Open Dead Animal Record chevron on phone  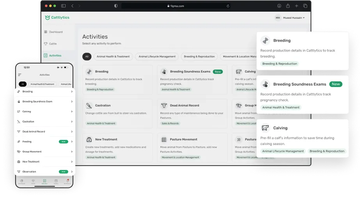tap(72, 132)
